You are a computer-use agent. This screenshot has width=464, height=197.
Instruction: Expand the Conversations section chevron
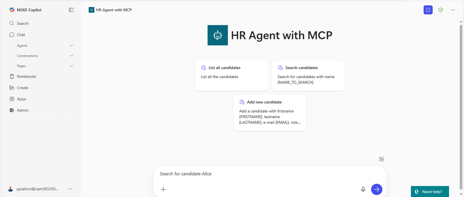pos(71,56)
